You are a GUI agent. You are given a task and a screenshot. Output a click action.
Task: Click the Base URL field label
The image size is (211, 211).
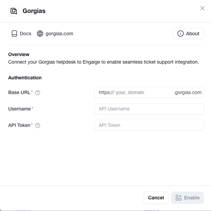19,92
